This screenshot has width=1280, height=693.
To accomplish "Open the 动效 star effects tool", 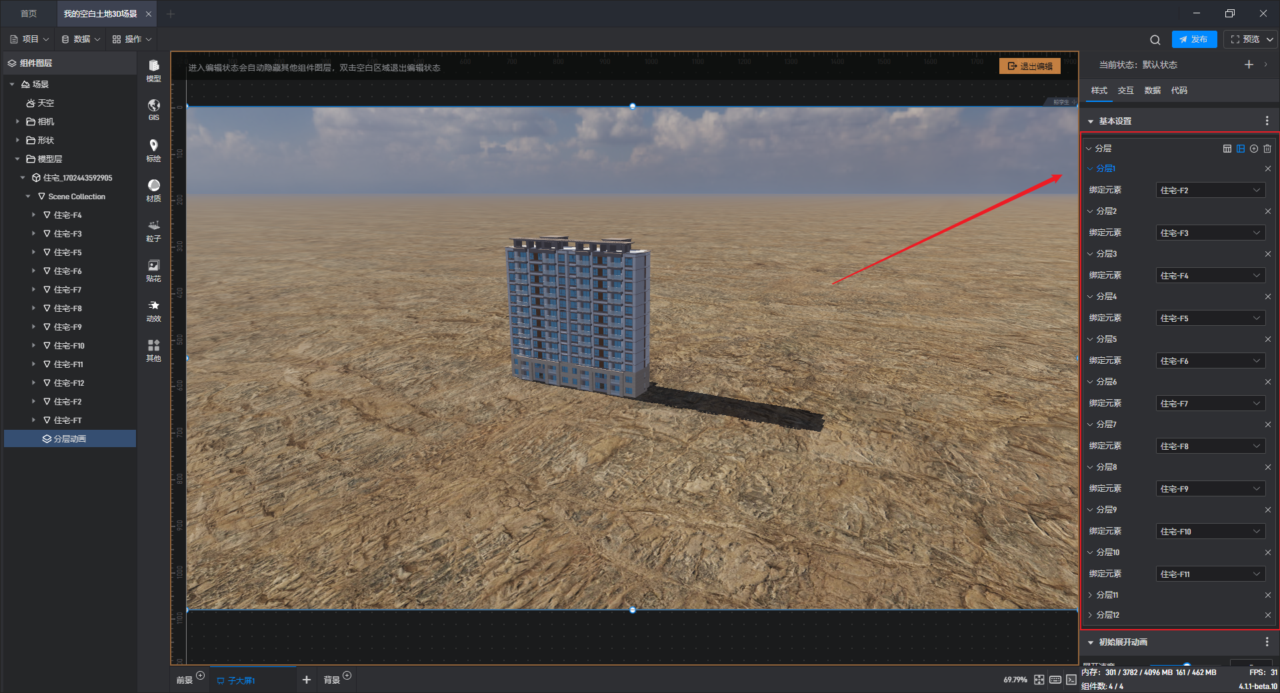I will (153, 310).
